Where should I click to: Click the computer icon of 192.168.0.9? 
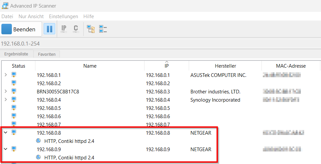click(x=14, y=149)
